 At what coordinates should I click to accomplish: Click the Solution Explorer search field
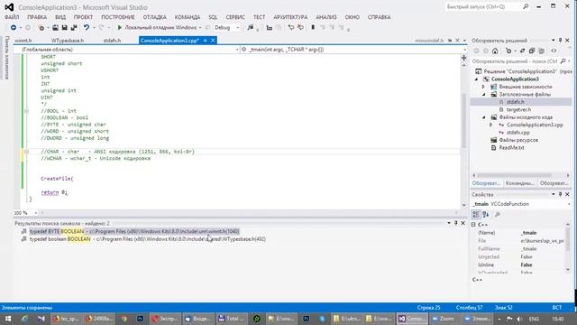(515, 61)
